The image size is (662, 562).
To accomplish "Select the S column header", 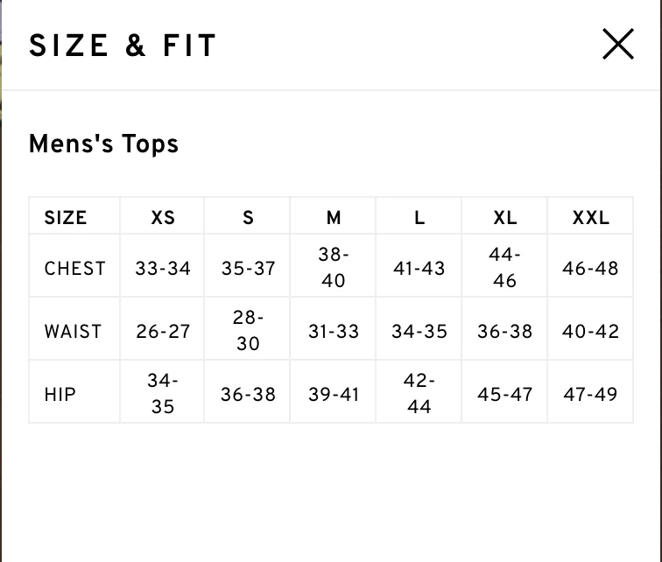I will [x=248, y=218].
